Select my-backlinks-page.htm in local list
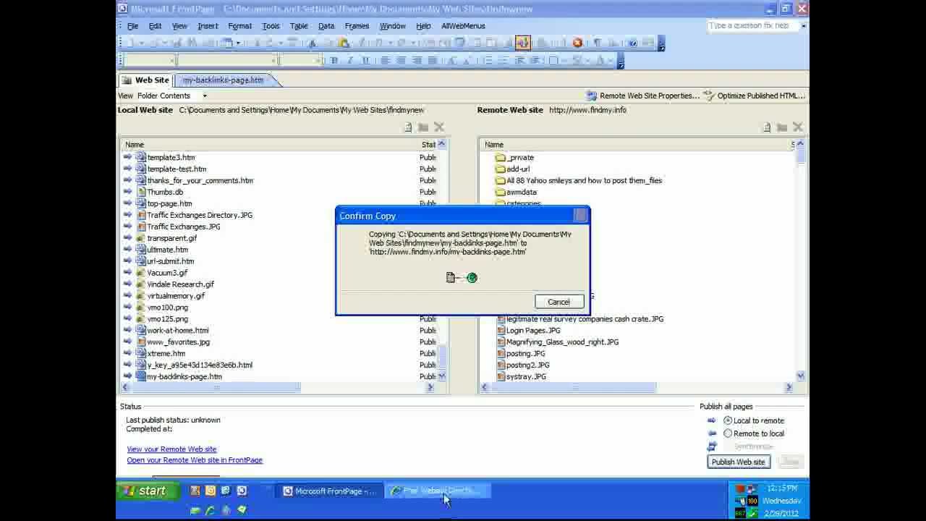The height and width of the screenshot is (521, 926). (184, 377)
